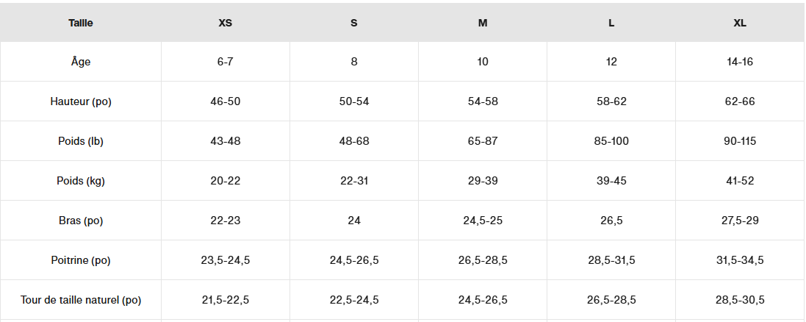Click the Poids (lb) row label

(81, 141)
